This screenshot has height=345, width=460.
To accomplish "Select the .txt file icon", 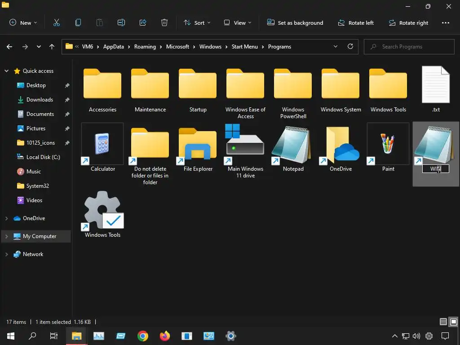I will 436,89.
